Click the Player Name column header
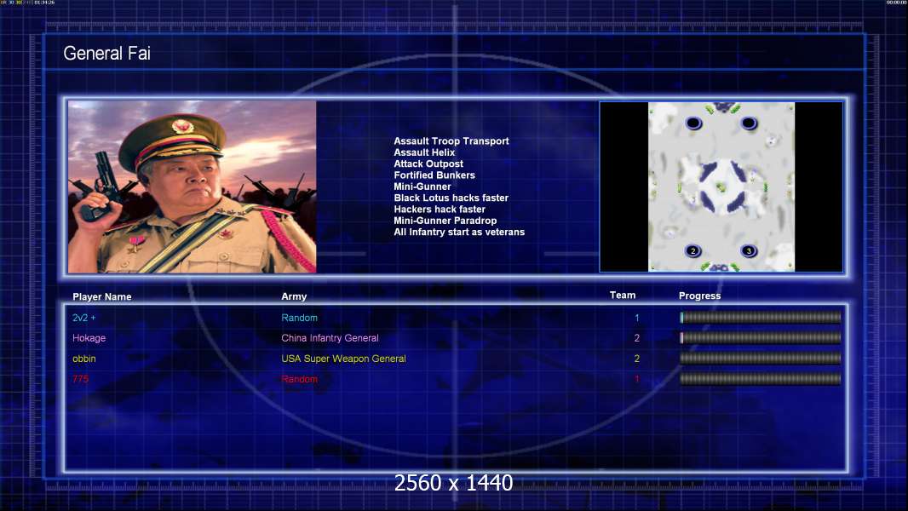 pos(102,296)
